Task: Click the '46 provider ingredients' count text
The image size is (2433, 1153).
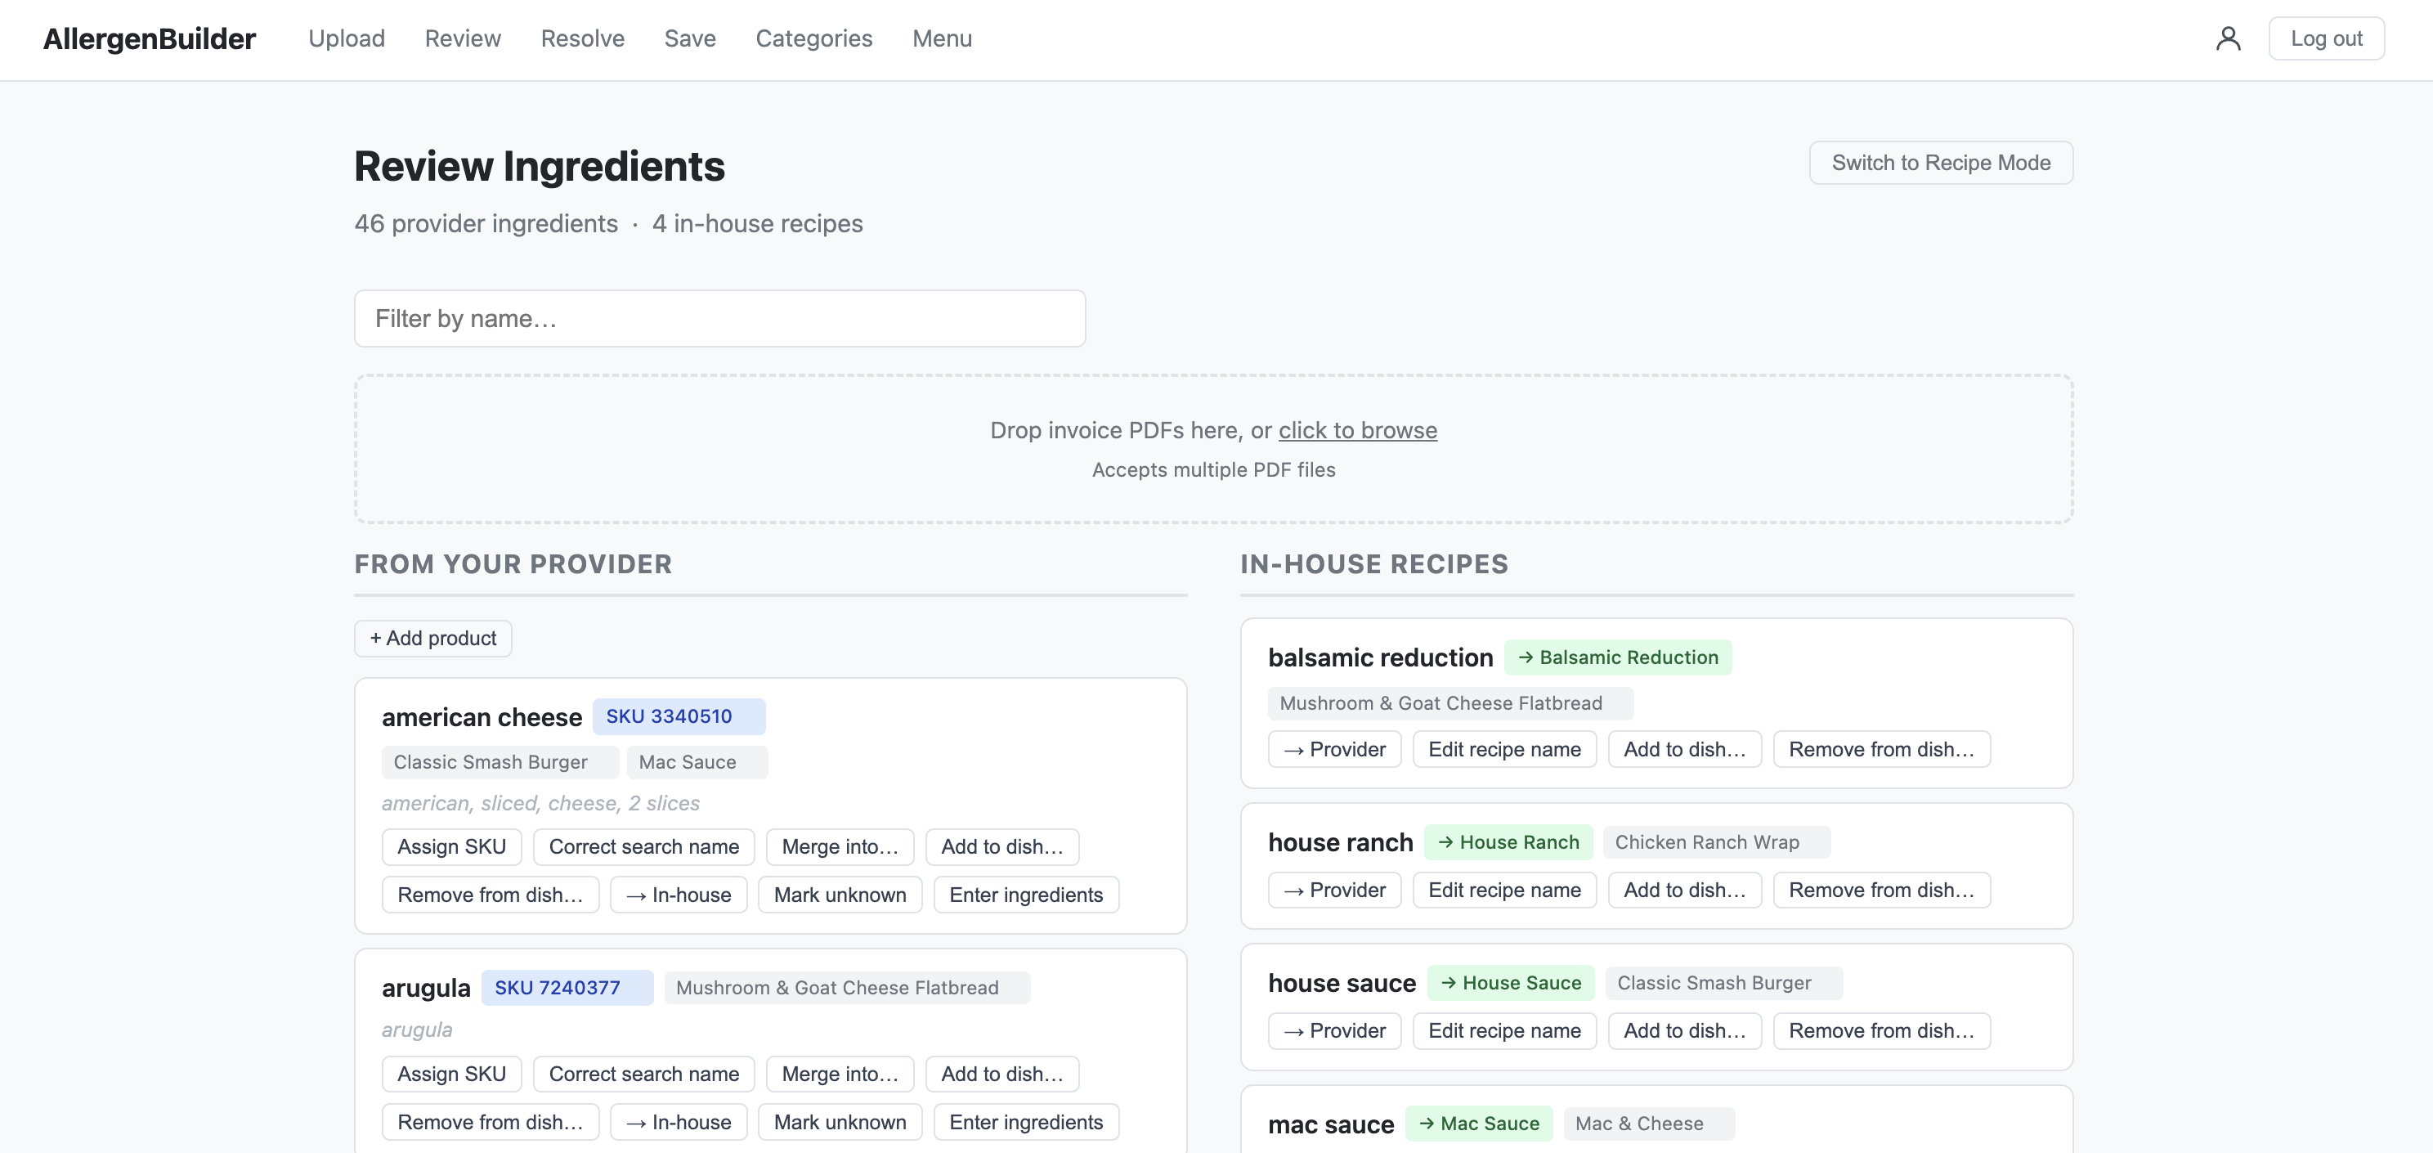Action: (x=486, y=223)
